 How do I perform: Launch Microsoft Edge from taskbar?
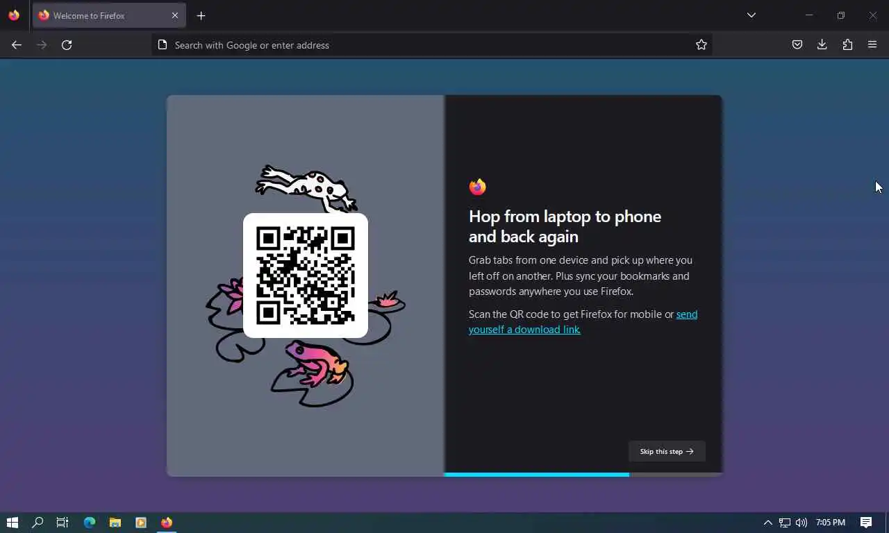[x=90, y=523]
